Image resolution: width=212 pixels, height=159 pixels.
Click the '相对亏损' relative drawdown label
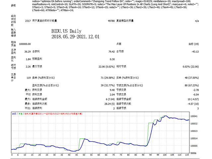coord(121,67)
